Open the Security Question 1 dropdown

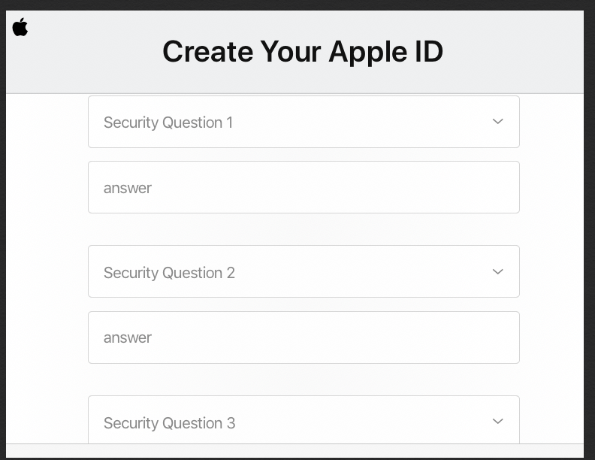pyautogui.click(x=304, y=122)
